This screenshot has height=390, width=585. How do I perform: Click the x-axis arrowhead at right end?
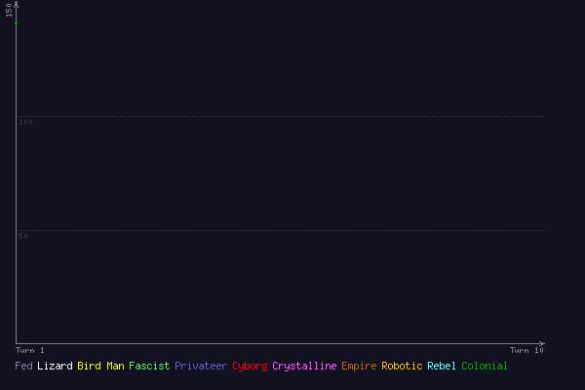point(542,343)
